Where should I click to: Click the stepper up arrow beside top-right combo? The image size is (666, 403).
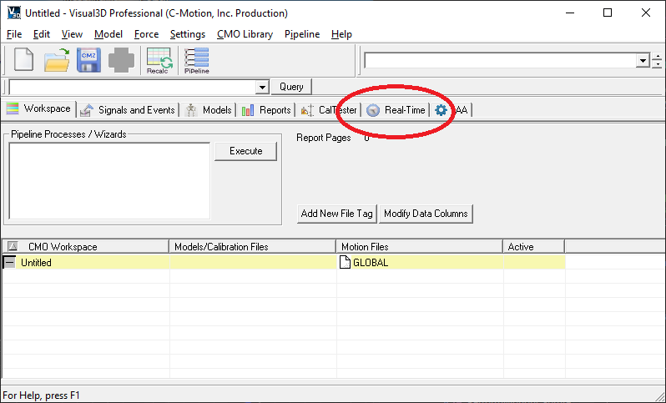658,57
